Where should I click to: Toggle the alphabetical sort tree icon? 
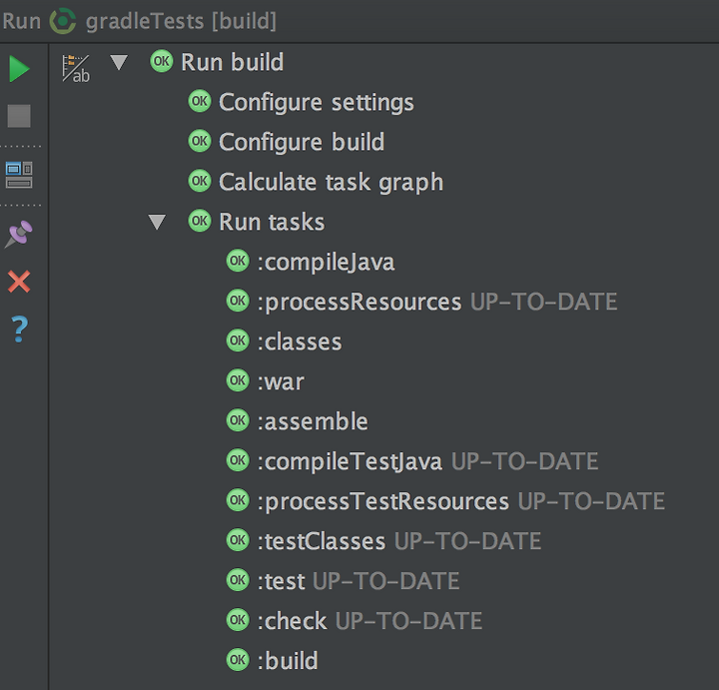coord(76,69)
